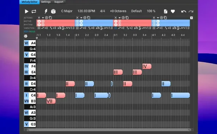This screenshot has width=217, height=134.
Task: Redo the last undone action
Action: click(x=191, y=12)
